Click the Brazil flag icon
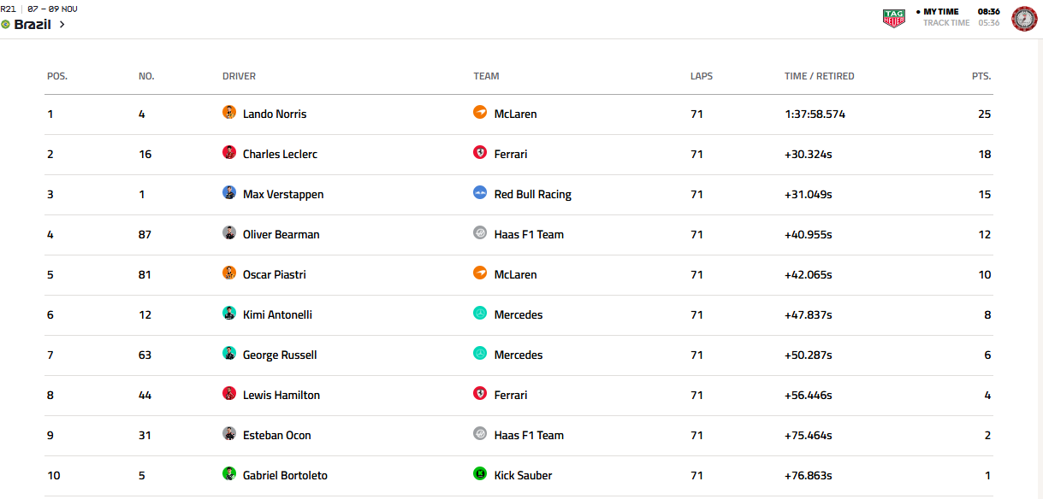The width and height of the screenshot is (1043, 499). pos(6,25)
